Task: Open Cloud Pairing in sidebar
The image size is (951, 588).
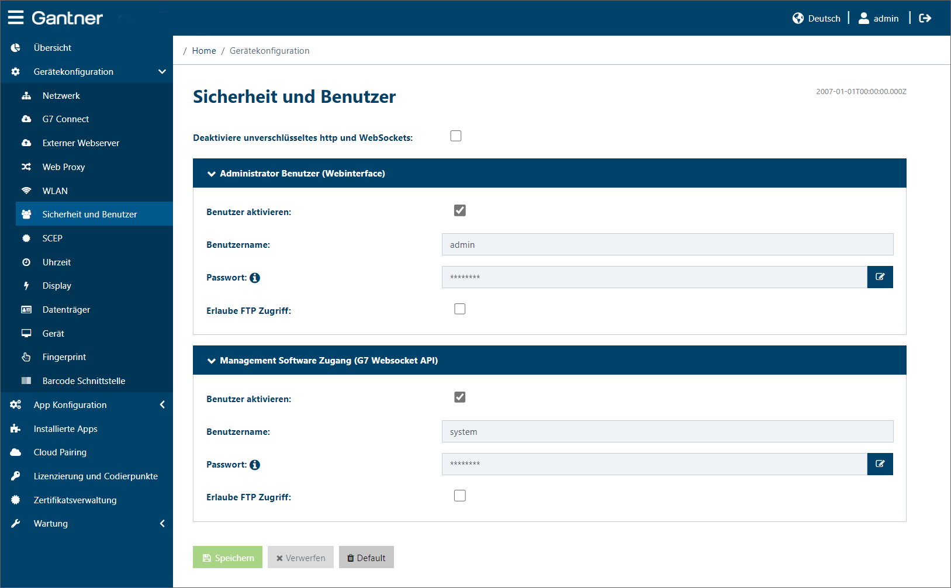Action: point(87,452)
